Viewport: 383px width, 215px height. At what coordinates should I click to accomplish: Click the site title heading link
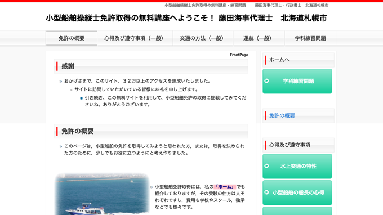186,18
